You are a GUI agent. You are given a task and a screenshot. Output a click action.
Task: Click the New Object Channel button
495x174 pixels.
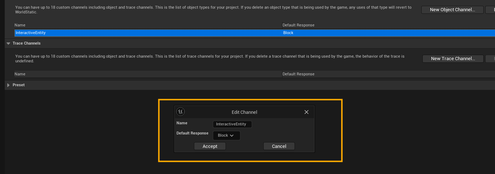(453, 10)
